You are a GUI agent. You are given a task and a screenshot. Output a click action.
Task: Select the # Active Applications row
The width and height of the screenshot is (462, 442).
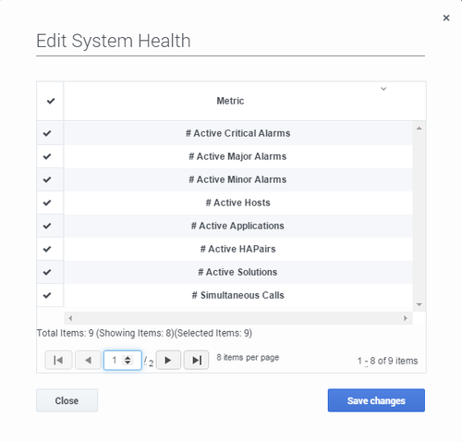pyautogui.click(x=237, y=226)
